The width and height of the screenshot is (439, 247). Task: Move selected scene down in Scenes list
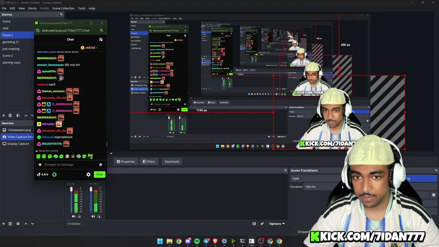pos(32,116)
